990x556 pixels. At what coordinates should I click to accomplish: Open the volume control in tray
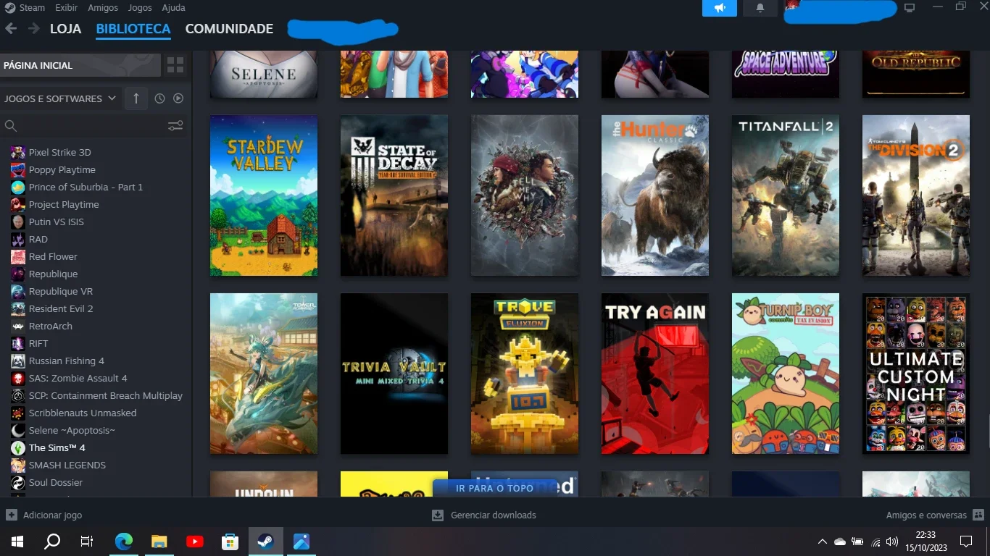tap(892, 542)
